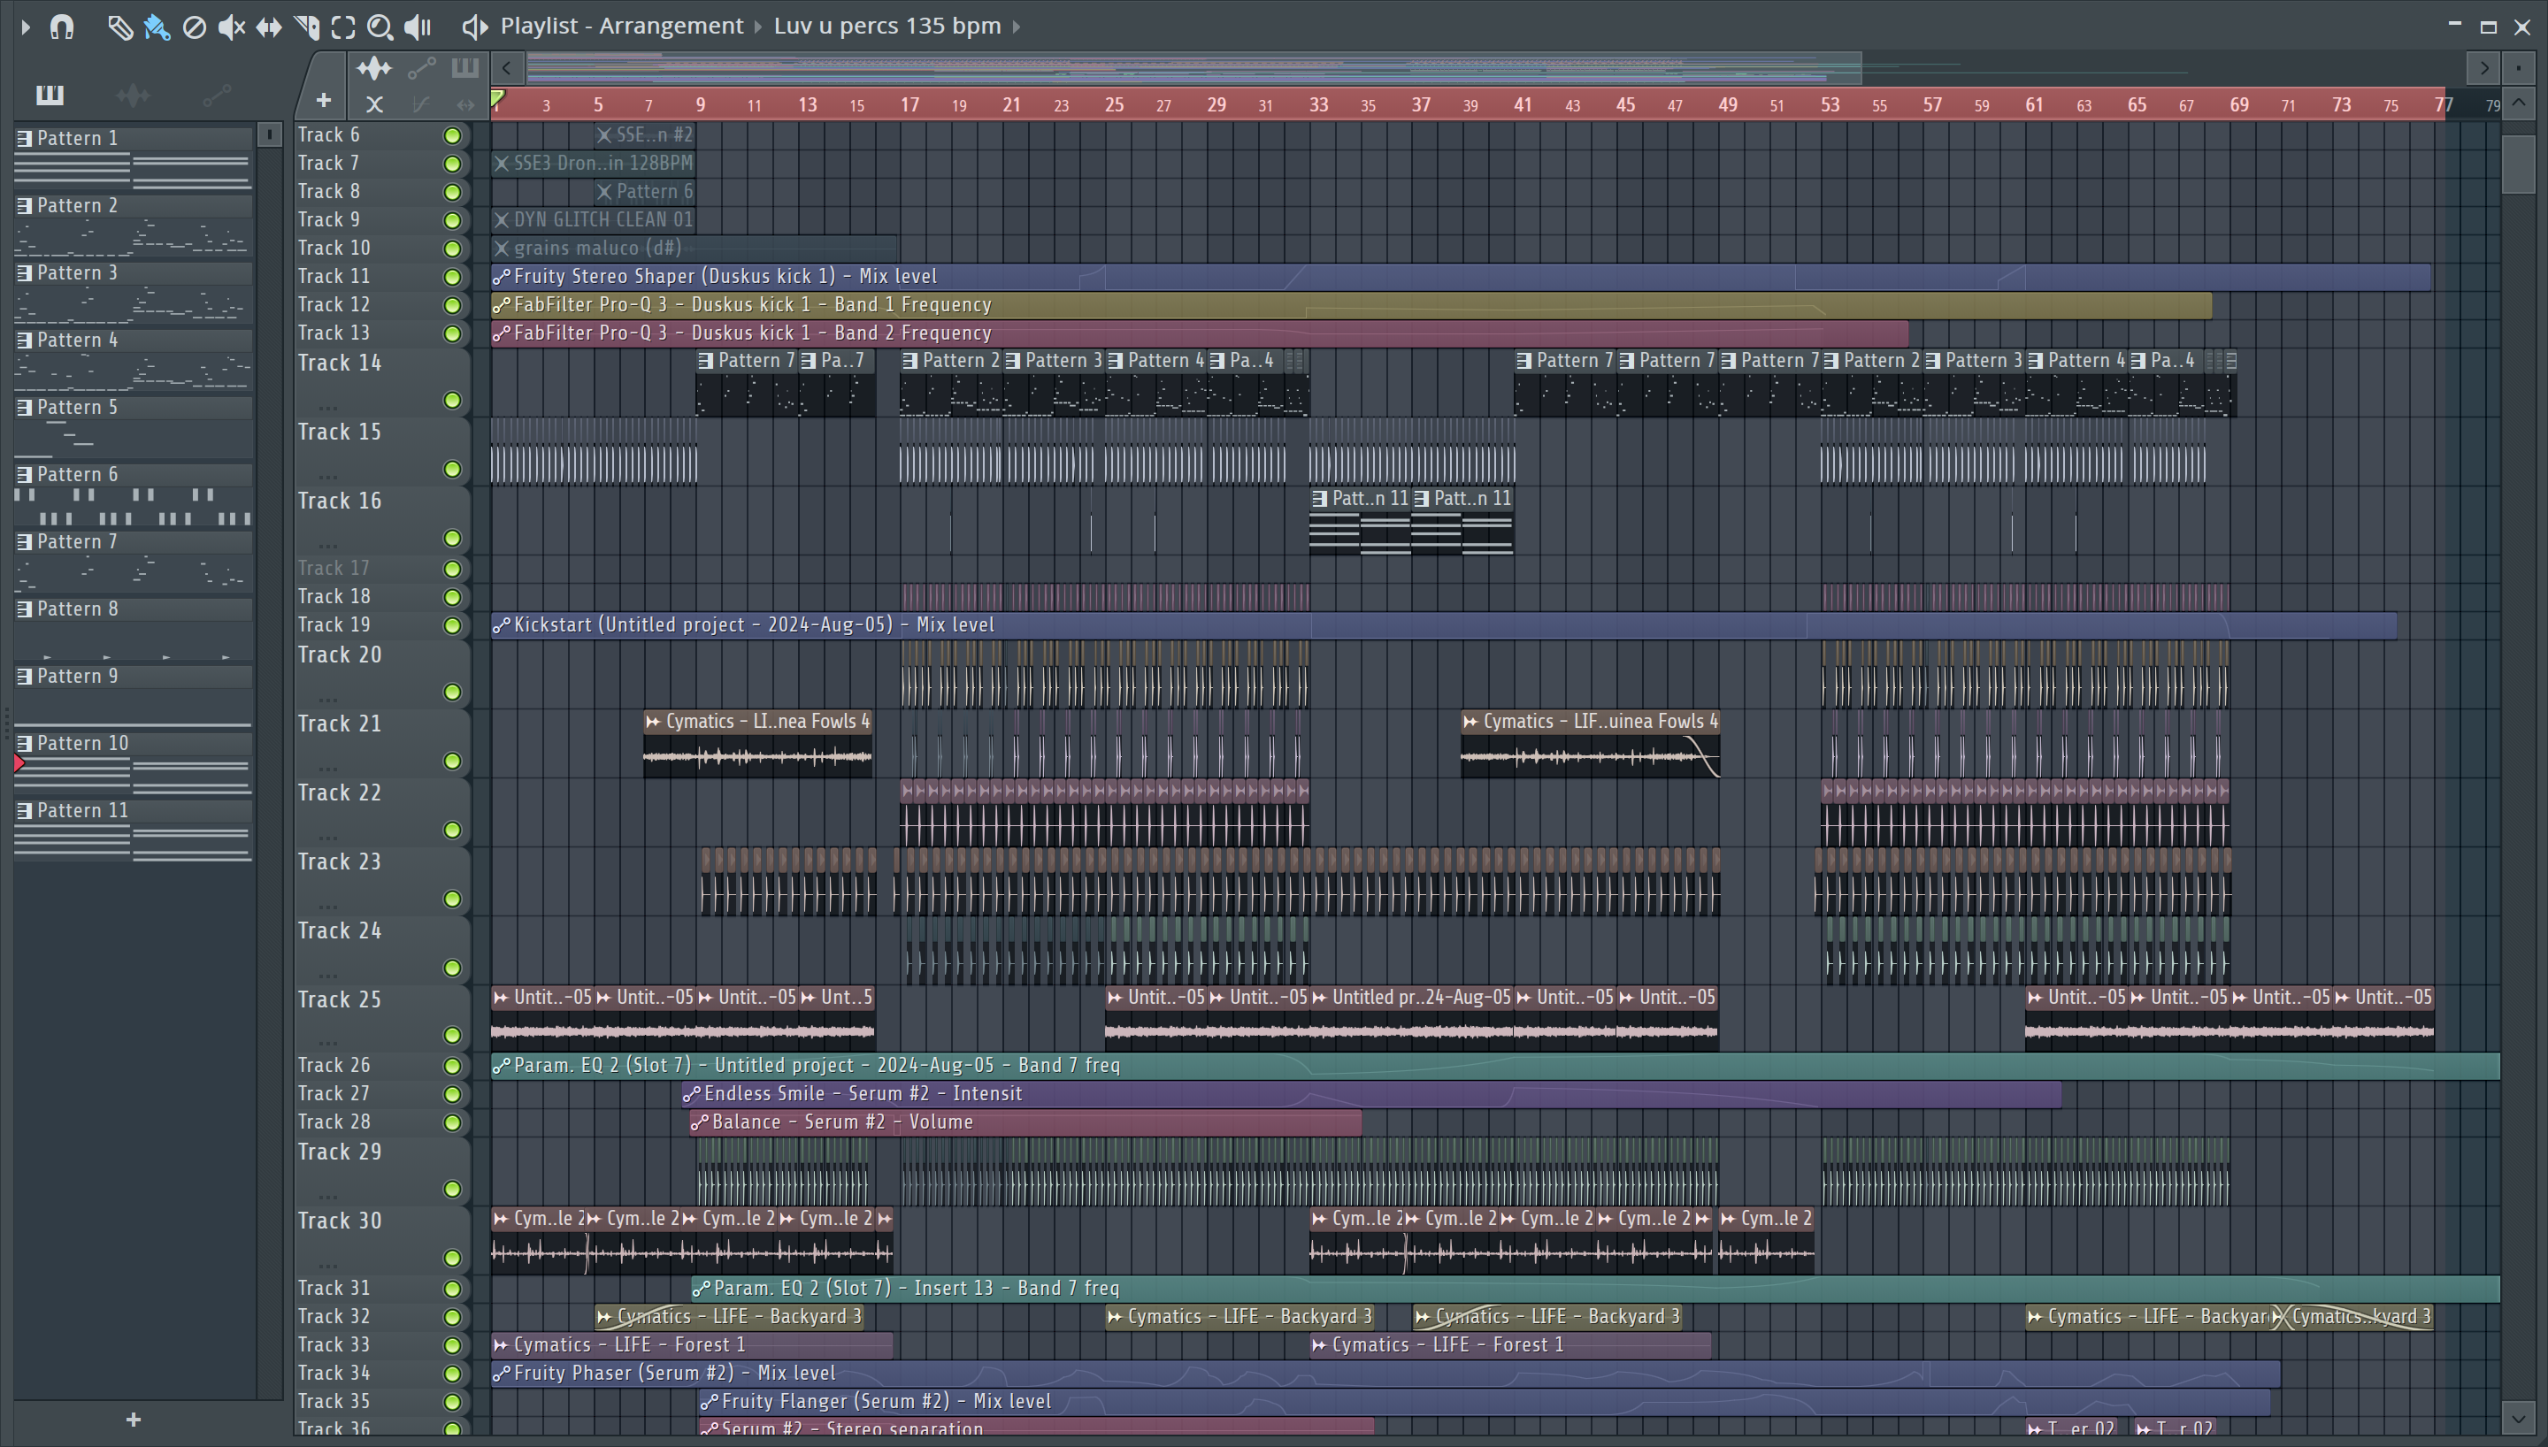
Task: Click bar 57 on the timeline ruler
Action: pos(1930,104)
